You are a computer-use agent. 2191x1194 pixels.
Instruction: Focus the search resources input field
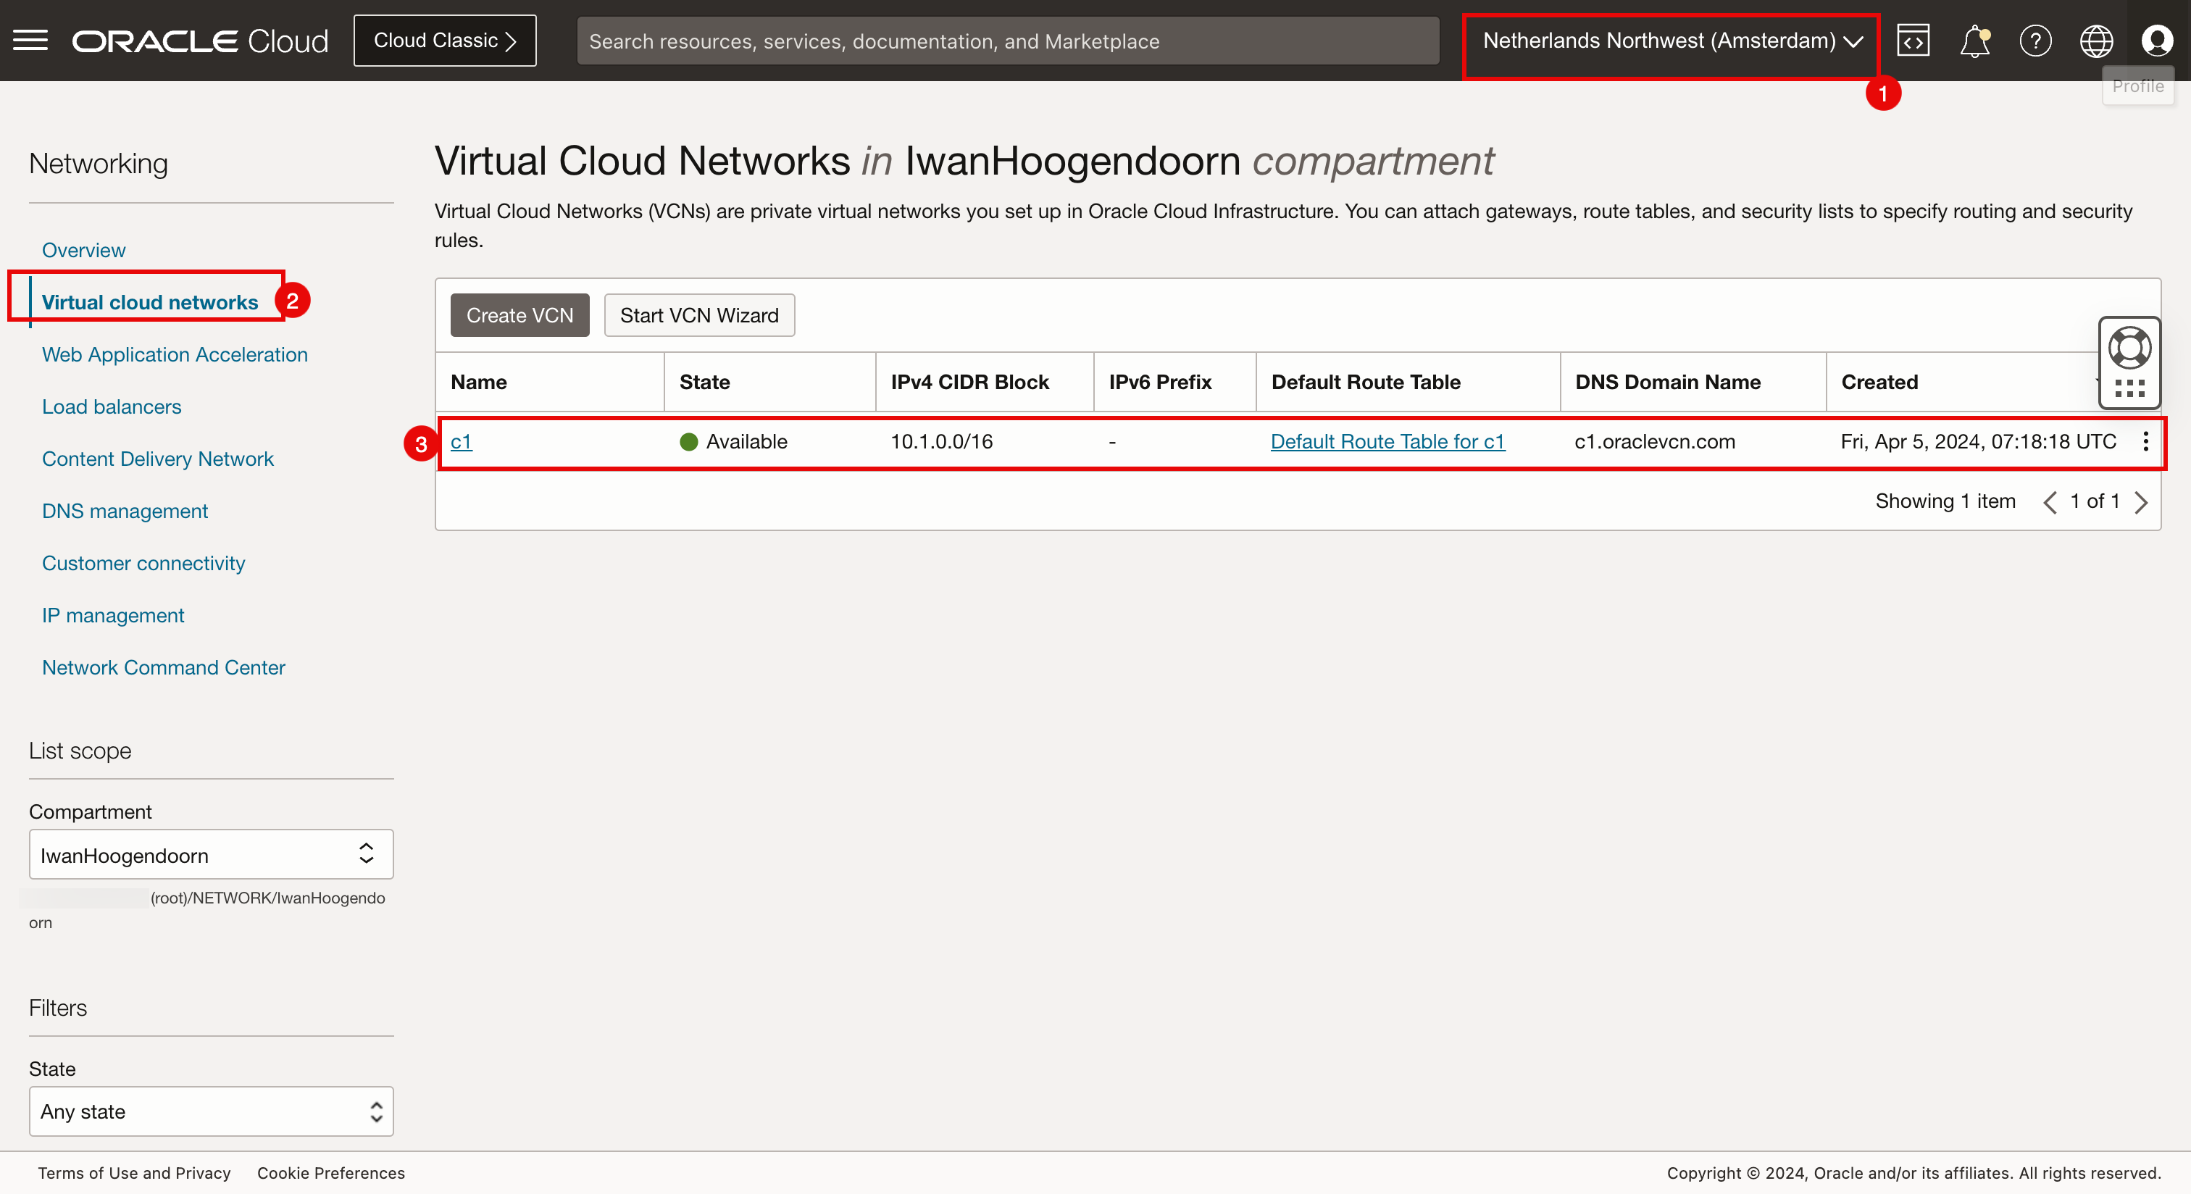pyautogui.click(x=1007, y=41)
